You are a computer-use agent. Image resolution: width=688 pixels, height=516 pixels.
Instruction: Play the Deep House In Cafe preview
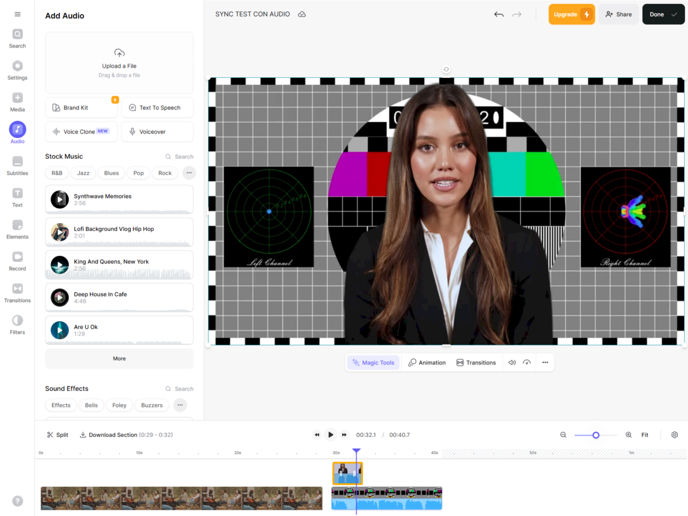pyautogui.click(x=60, y=298)
